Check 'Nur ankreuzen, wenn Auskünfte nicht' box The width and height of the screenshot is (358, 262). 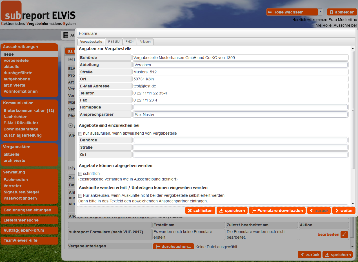[x=80, y=196]
